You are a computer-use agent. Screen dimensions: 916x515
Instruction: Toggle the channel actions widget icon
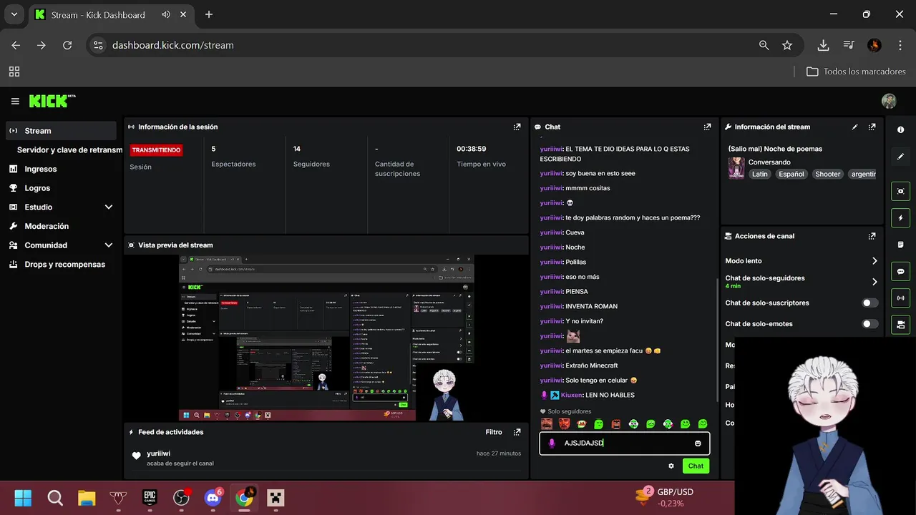(900, 324)
